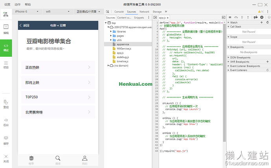Screen dimensions: 271x168
Task: Open the Sources pane more-options menu
Action: (148, 17)
